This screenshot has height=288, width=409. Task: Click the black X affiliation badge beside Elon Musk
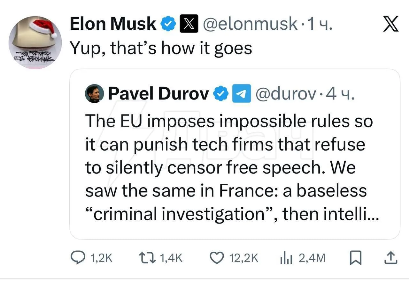(x=189, y=24)
